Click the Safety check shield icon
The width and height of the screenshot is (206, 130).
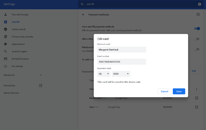coord(5,29)
